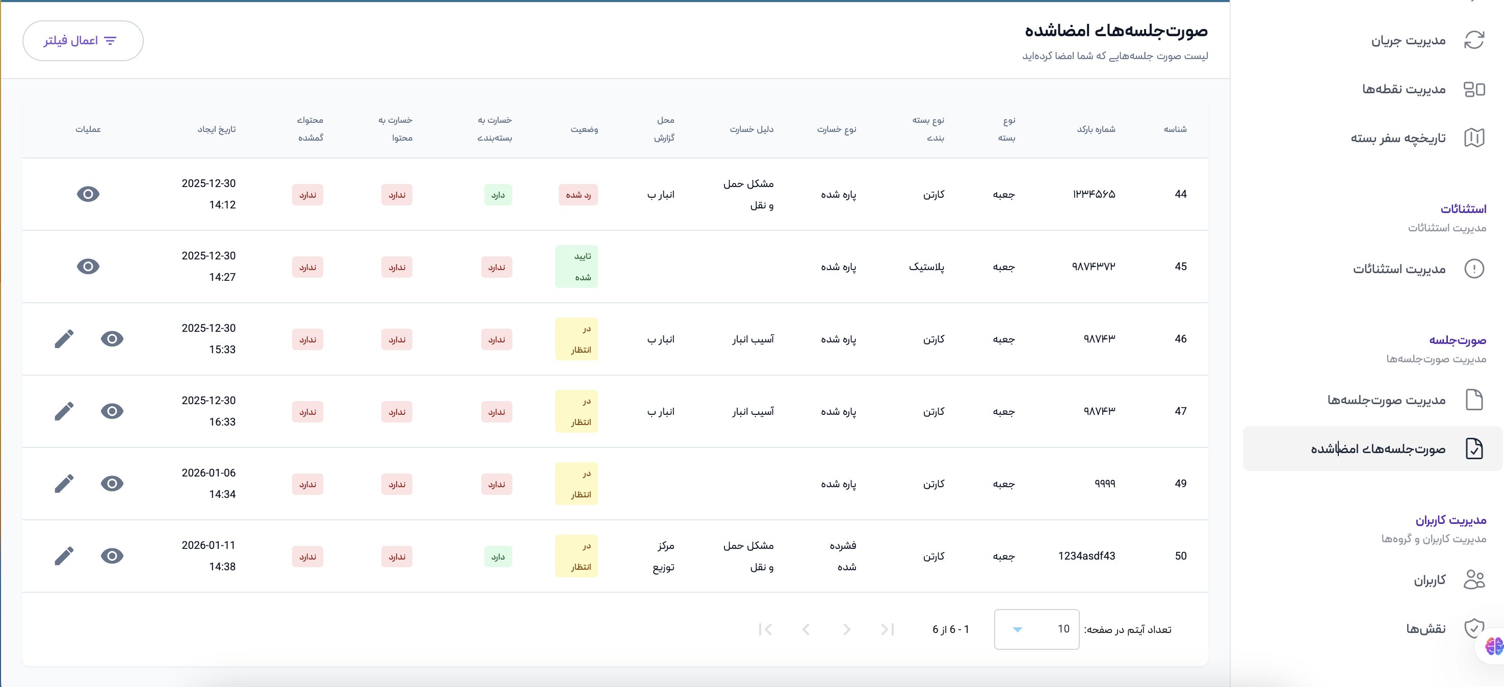Image resolution: width=1504 pixels, height=687 pixels.
Task: Open کاربران users menu item
Action: coord(1429,579)
